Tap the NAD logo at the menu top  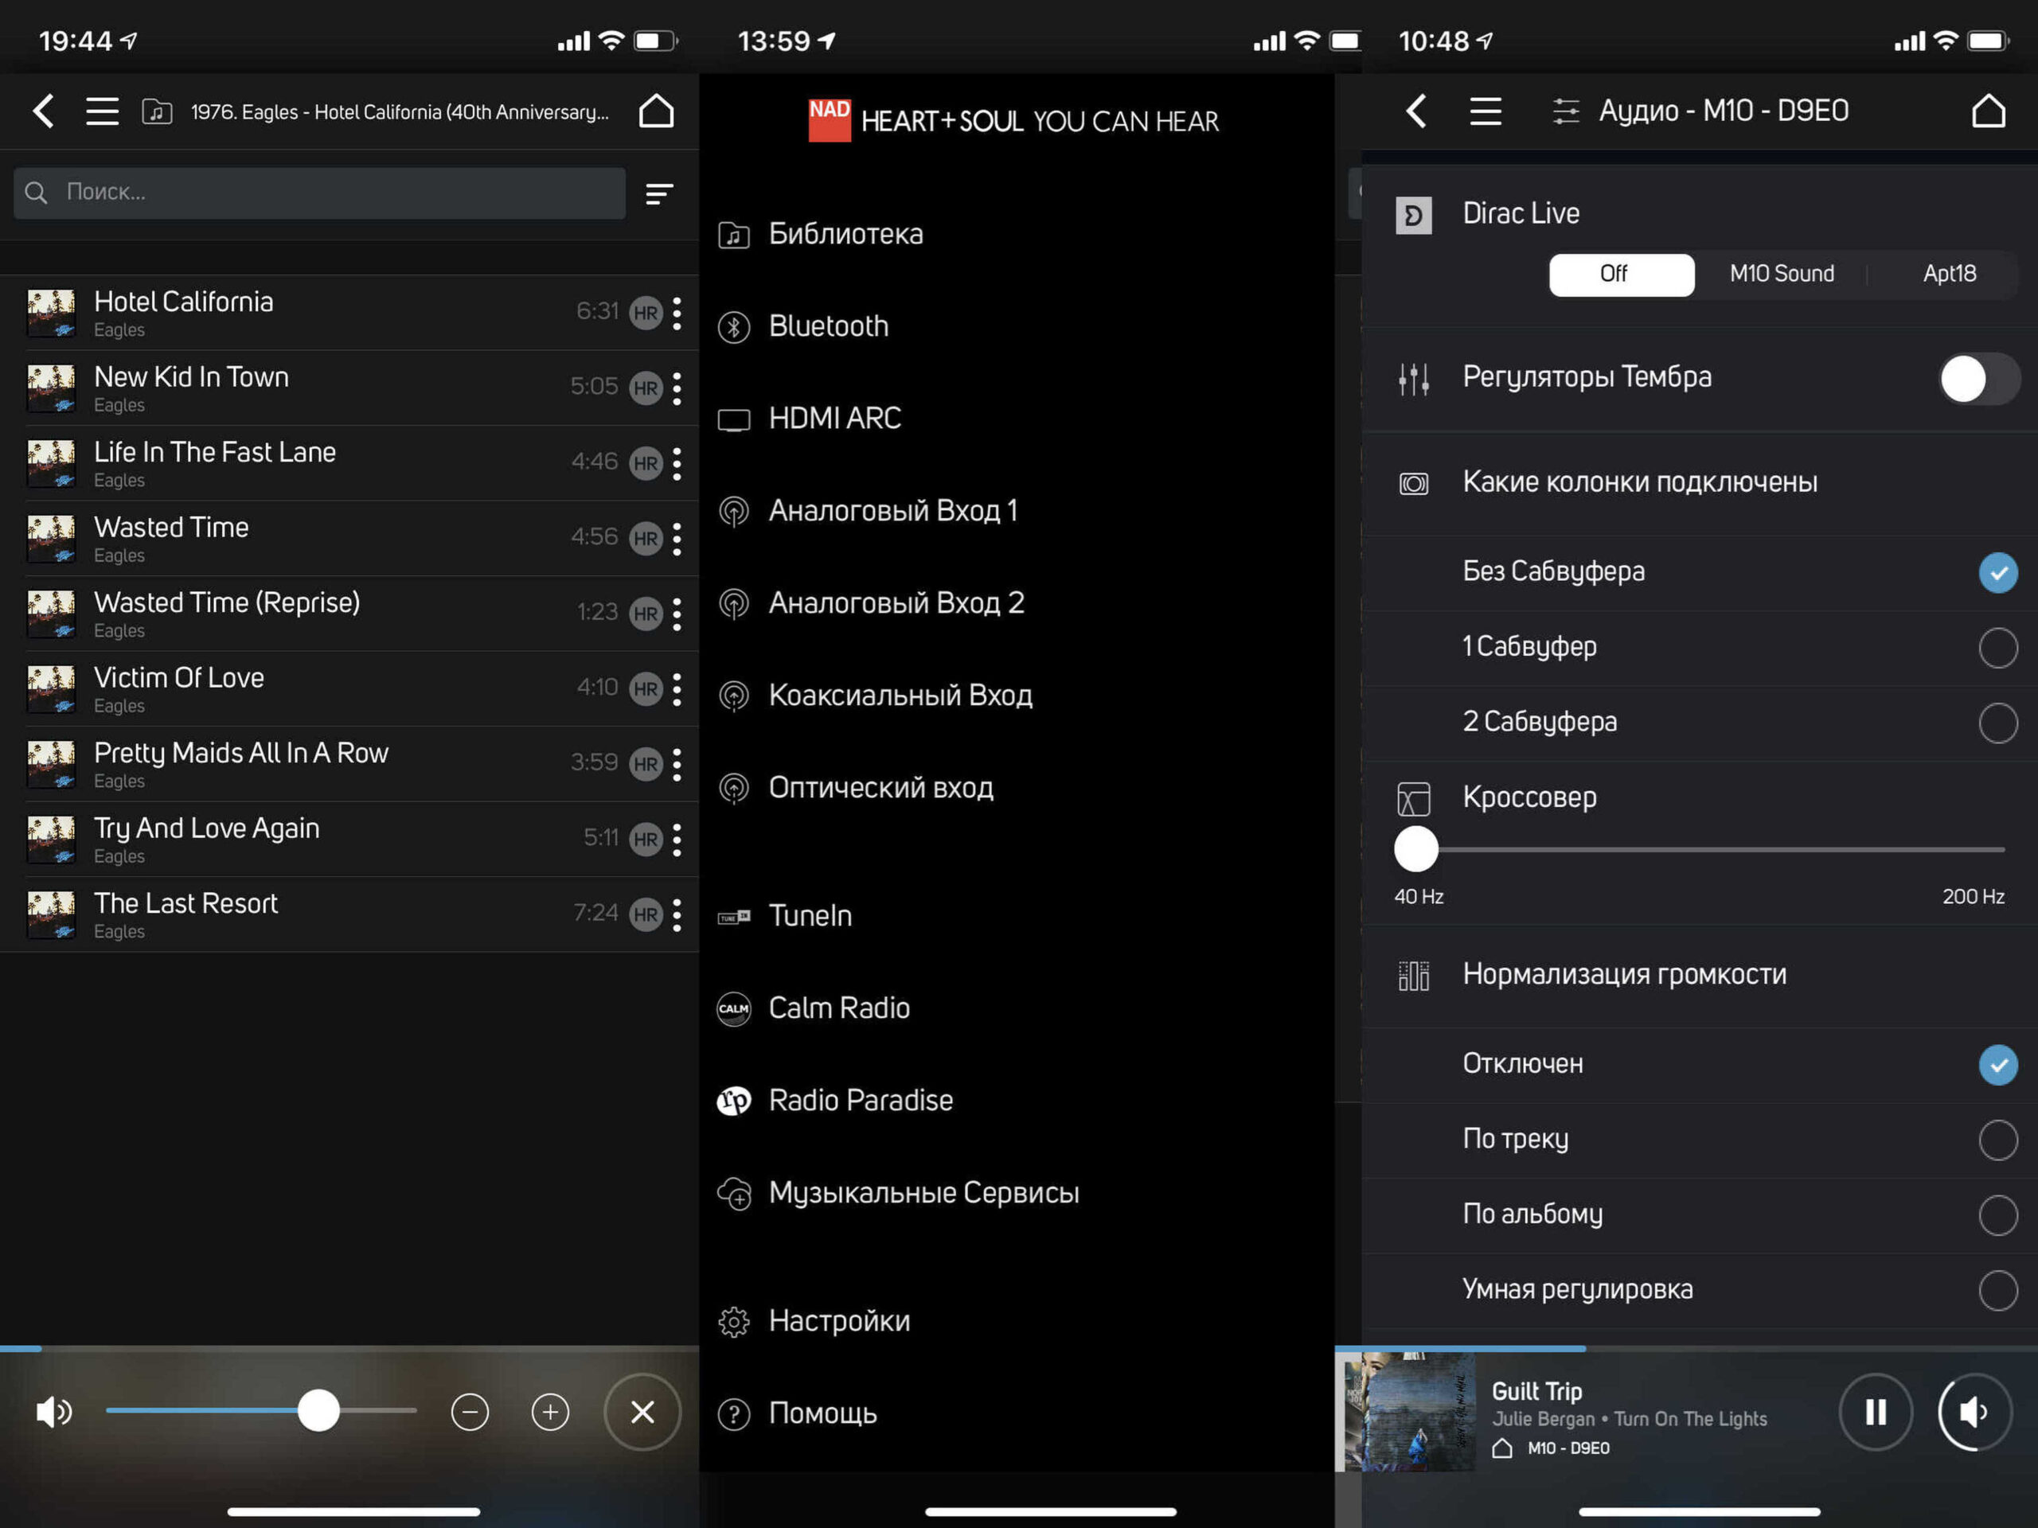[x=830, y=121]
